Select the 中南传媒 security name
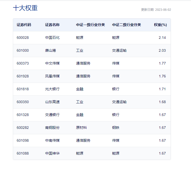This screenshot has height=170, width=191. tap(52, 140)
